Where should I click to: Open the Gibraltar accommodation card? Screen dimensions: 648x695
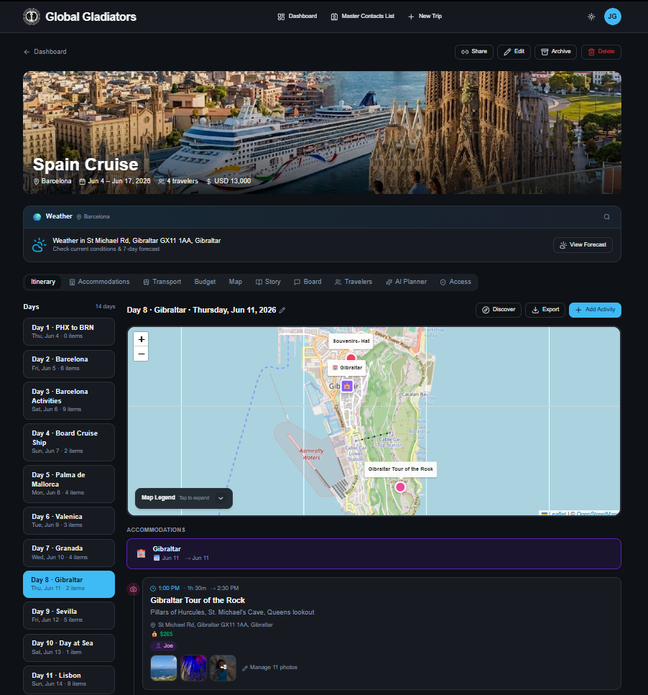(374, 553)
